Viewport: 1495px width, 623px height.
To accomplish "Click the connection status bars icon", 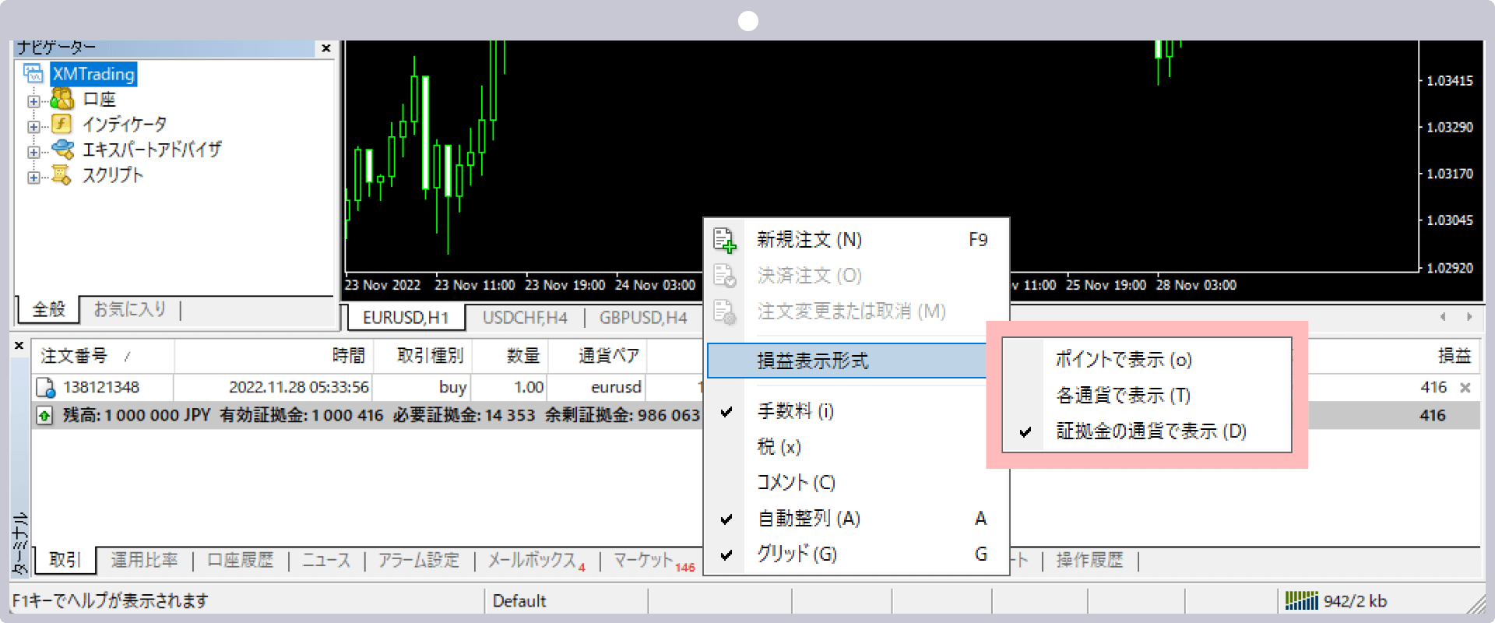I will (x=1301, y=600).
